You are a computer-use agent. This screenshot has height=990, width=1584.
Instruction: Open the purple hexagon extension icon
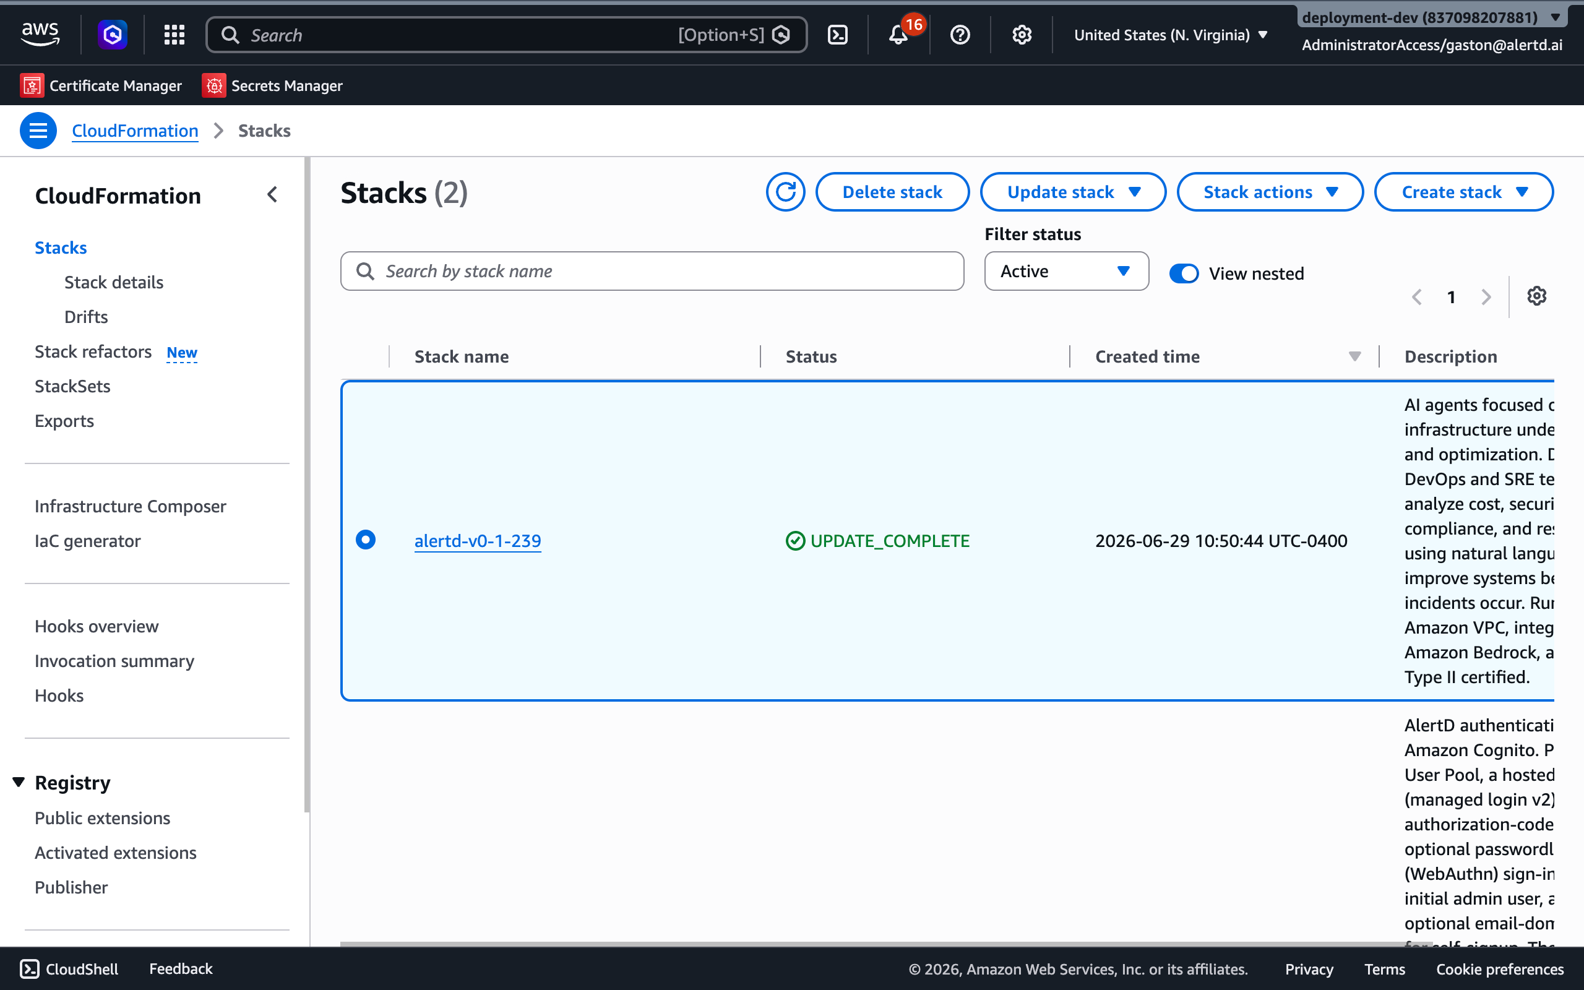[113, 34]
